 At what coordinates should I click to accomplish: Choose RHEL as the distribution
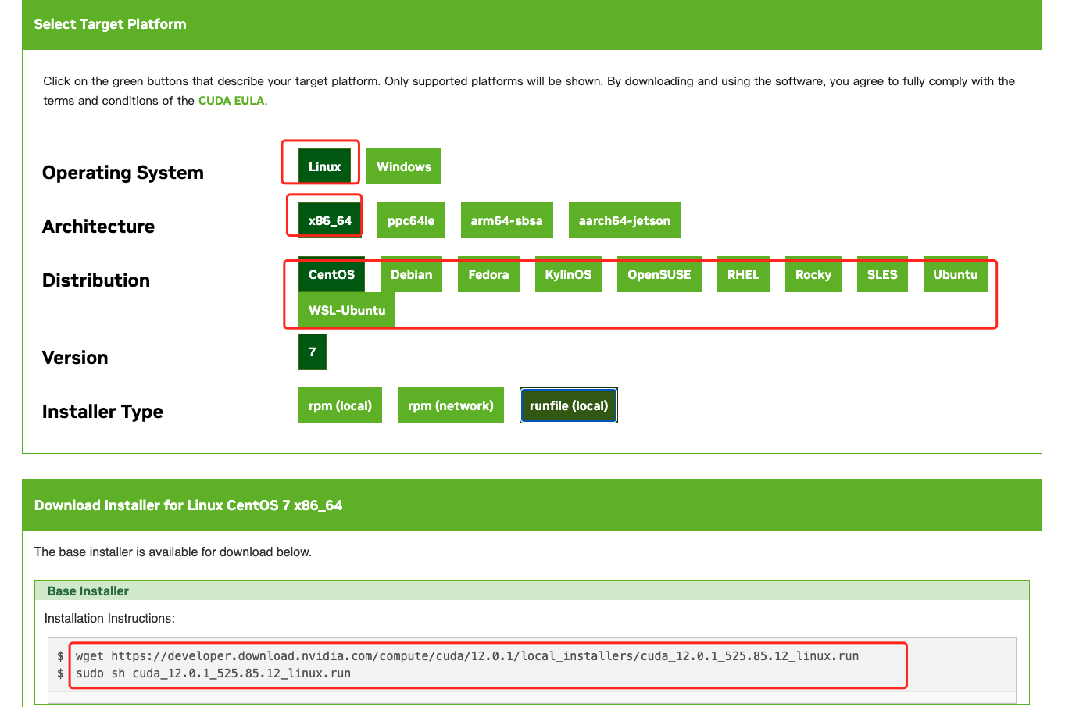[x=743, y=274]
